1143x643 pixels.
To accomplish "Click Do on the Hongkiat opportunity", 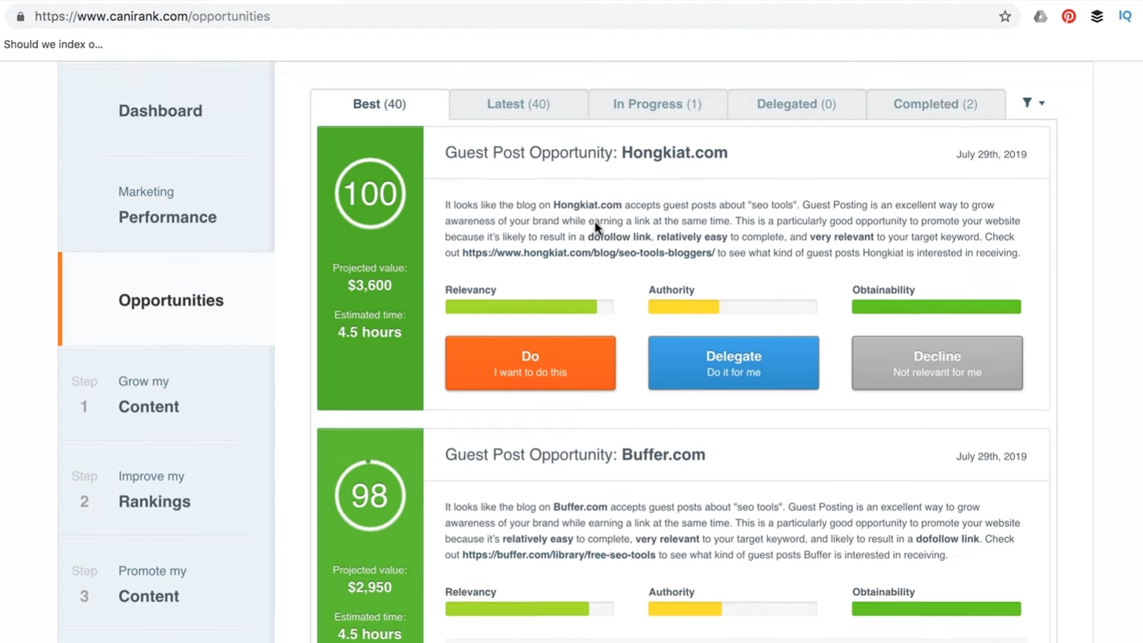I will [x=530, y=363].
